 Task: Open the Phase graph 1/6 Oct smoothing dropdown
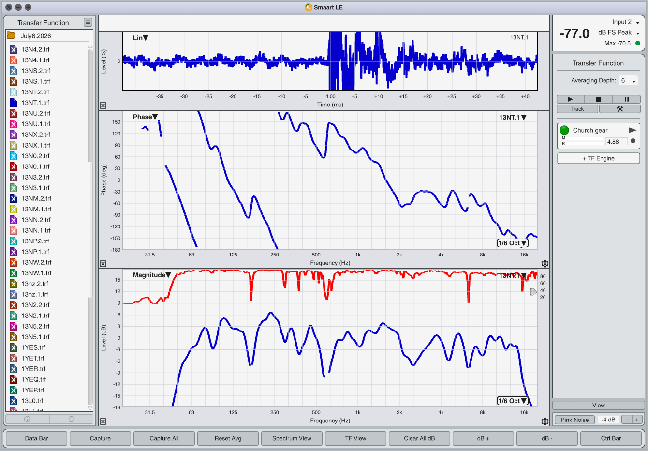(512, 243)
